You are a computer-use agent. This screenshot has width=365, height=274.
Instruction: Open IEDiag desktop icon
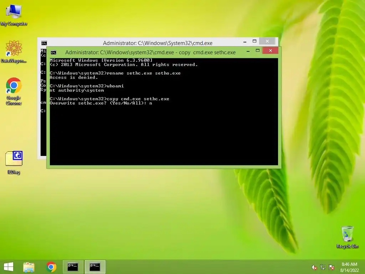click(x=14, y=162)
